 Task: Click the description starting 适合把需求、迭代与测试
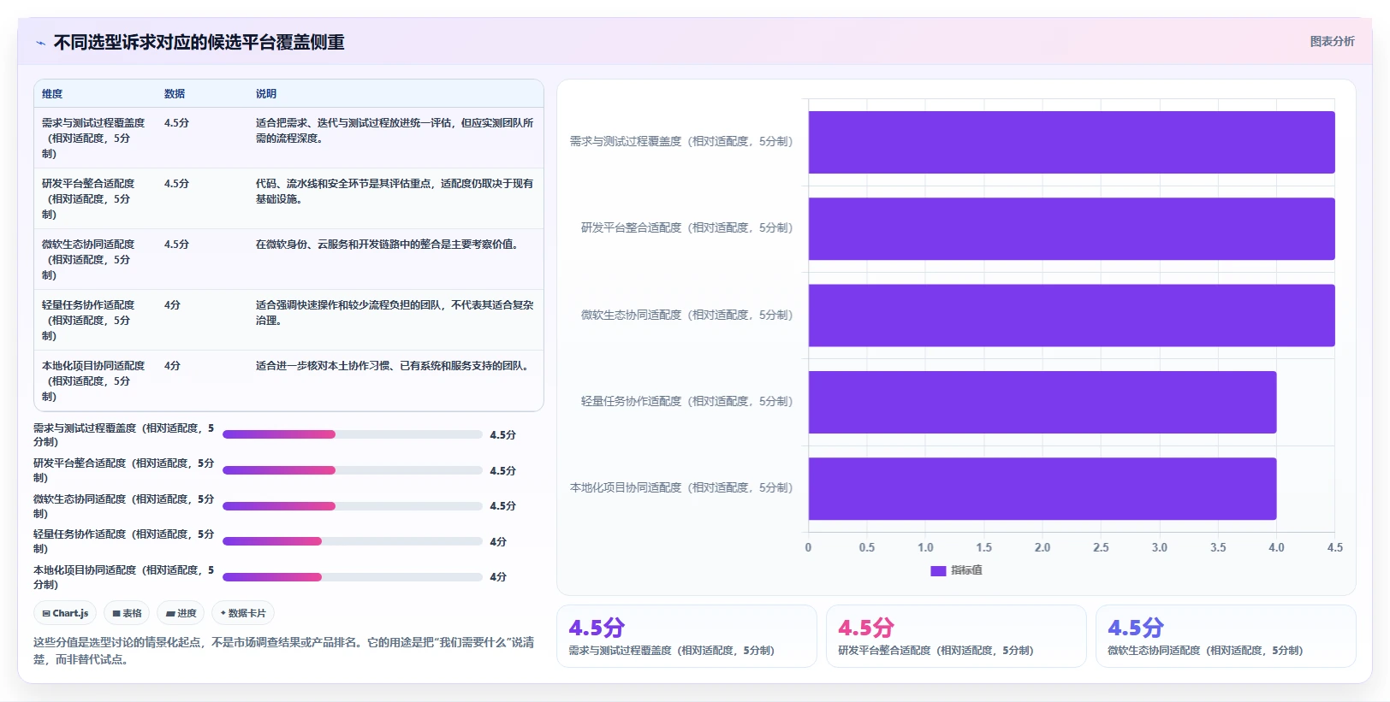(x=395, y=131)
